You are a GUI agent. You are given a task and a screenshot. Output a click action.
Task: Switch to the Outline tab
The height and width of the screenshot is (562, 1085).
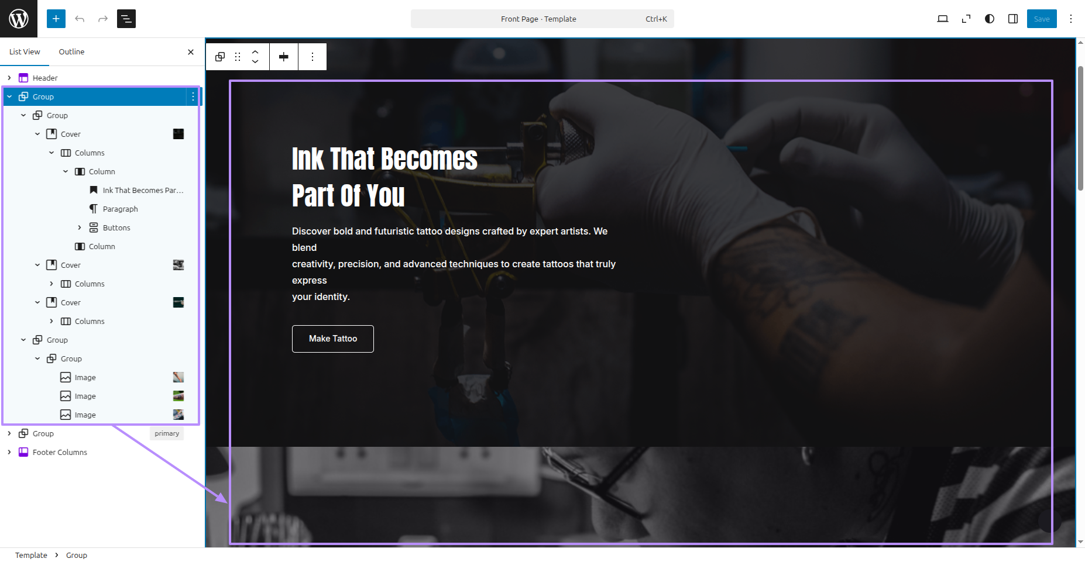pyautogui.click(x=71, y=51)
